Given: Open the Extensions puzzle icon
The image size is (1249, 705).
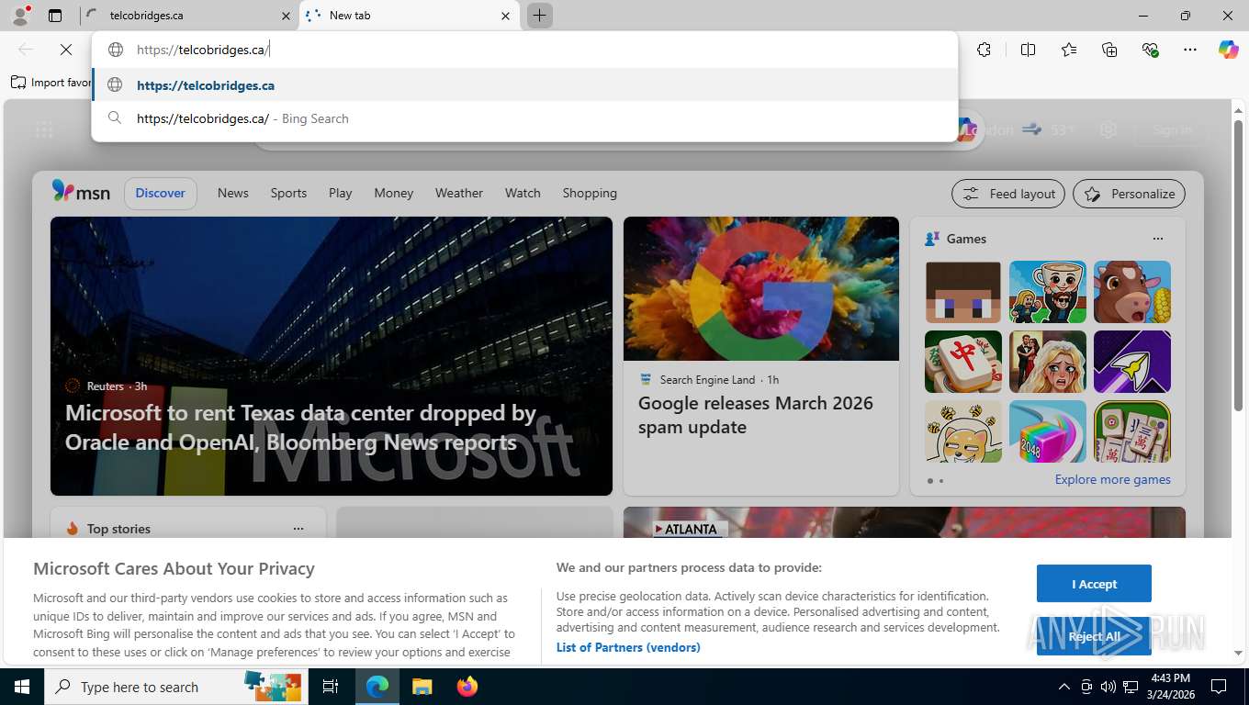Looking at the screenshot, I should click(985, 50).
